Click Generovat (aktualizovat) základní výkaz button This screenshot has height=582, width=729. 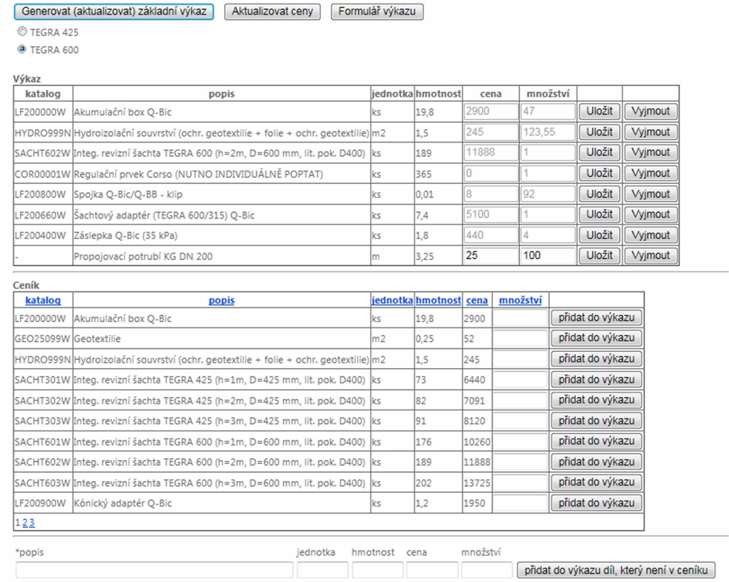point(115,12)
